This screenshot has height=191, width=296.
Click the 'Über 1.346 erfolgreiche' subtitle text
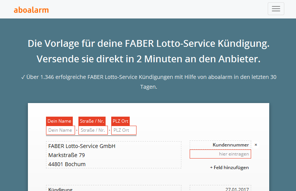coord(149,82)
